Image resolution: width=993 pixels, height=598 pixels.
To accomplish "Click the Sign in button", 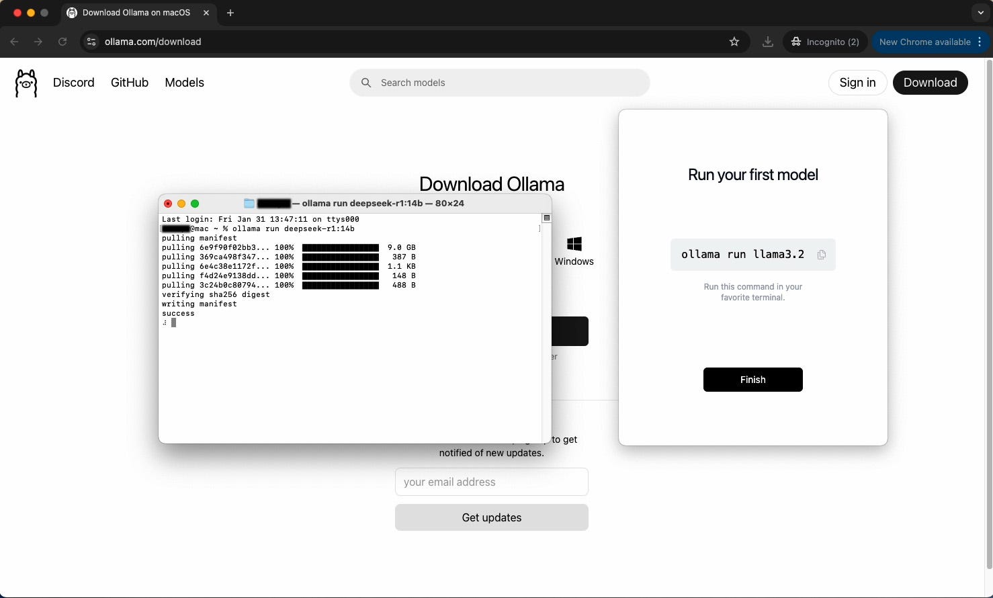I will point(857,83).
